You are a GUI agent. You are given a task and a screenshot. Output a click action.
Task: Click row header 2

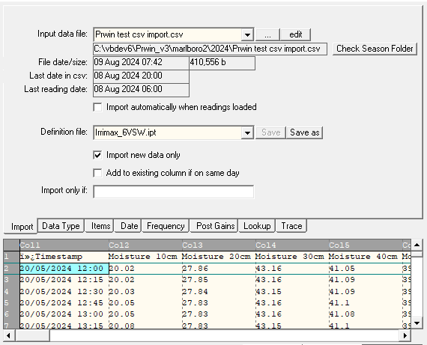click(11, 269)
